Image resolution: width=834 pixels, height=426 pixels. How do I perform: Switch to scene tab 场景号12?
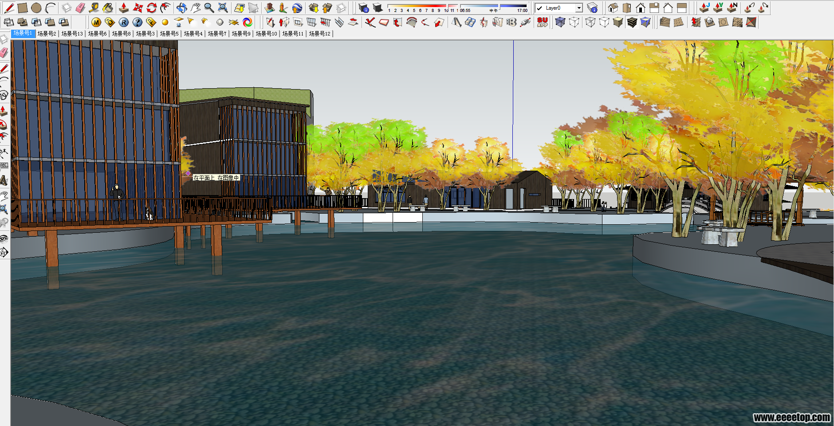[320, 34]
